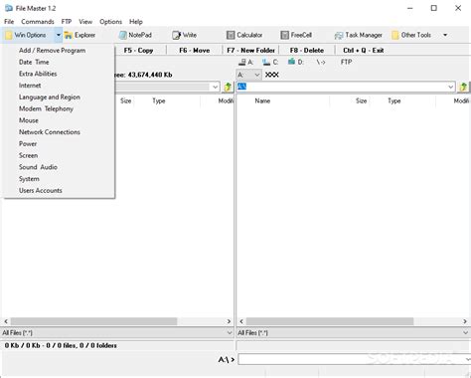
Task: Click the F7 - New Folder button
Action: tap(251, 51)
